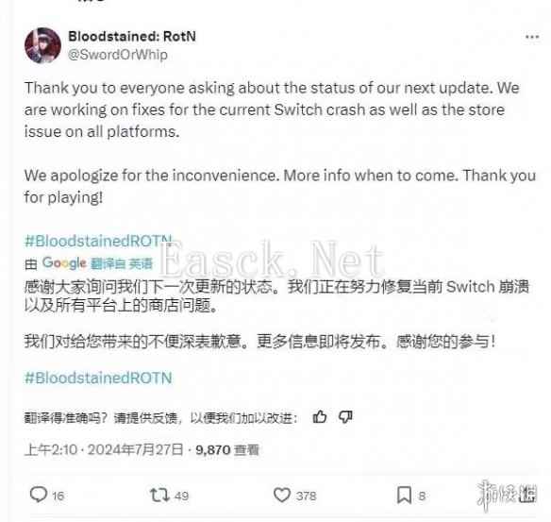
Task: Give thumbs down on translation accuracy
Action: click(x=345, y=417)
